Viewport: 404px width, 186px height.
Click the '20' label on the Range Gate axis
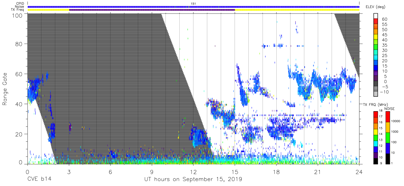19,134
